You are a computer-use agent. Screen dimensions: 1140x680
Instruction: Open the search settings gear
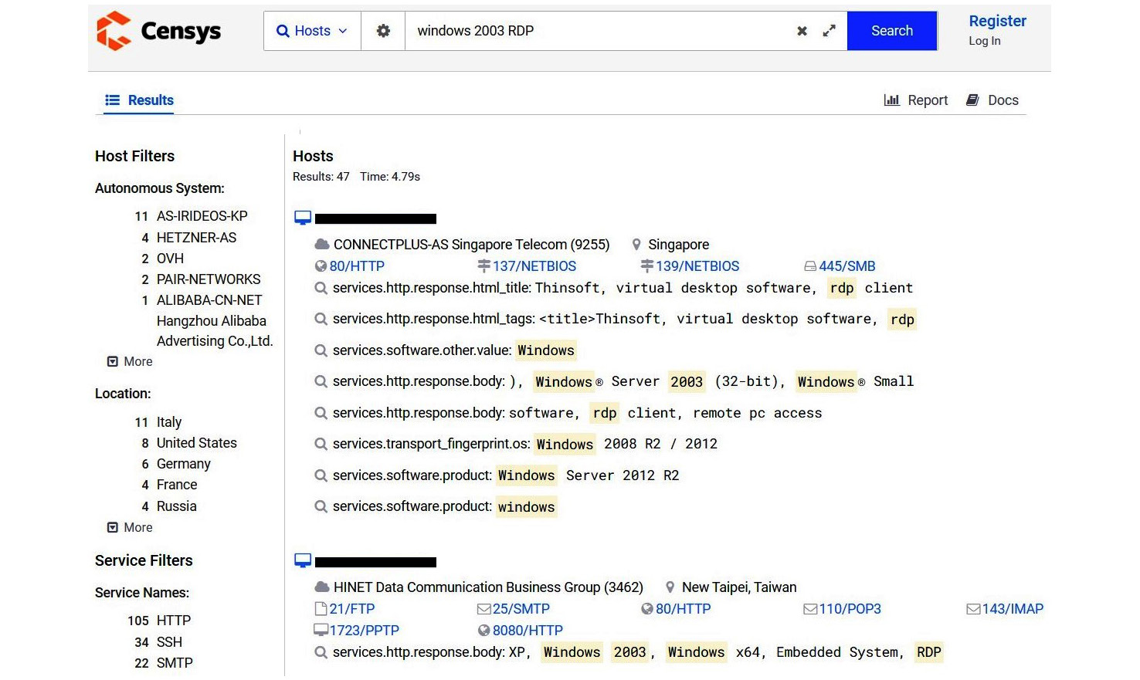[383, 31]
